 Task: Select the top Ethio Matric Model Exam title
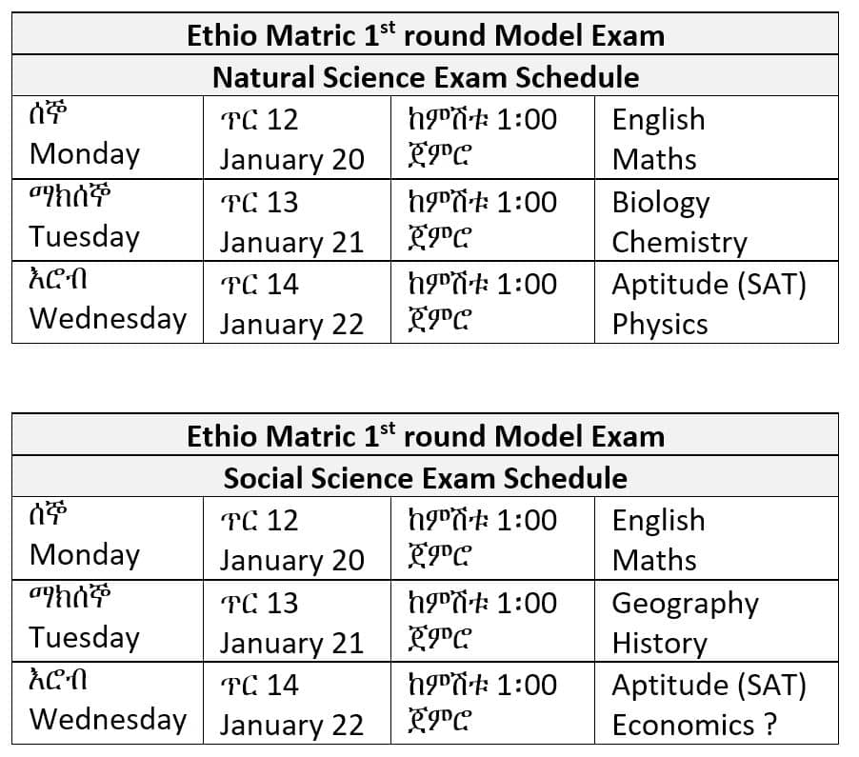pos(425,36)
